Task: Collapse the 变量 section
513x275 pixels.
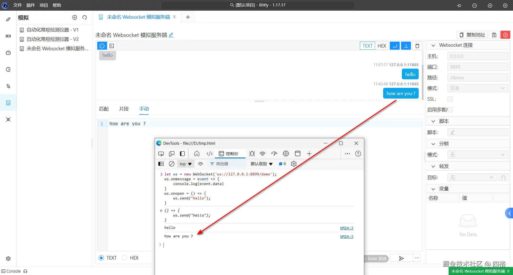Action: [x=433, y=189]
